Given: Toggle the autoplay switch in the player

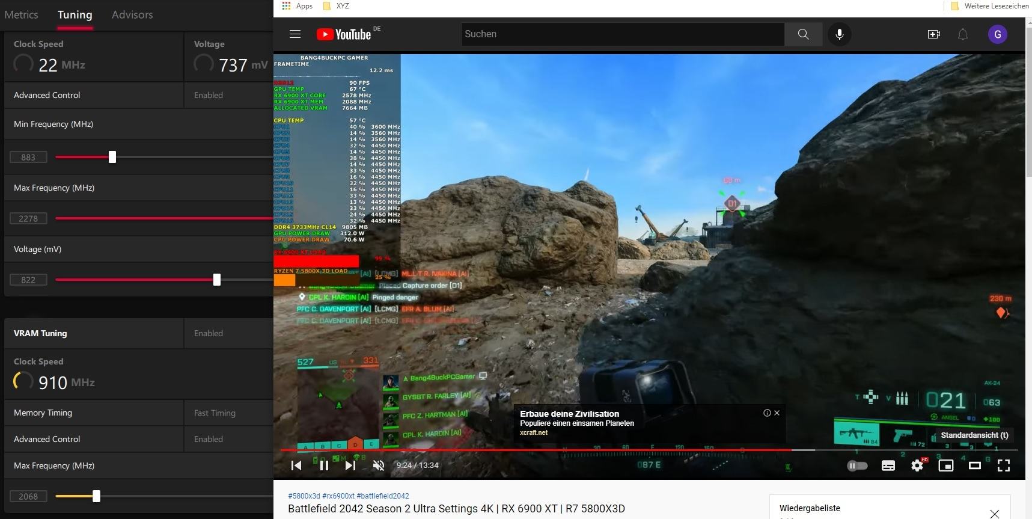Looking at the screenshot, I should 857,465.
